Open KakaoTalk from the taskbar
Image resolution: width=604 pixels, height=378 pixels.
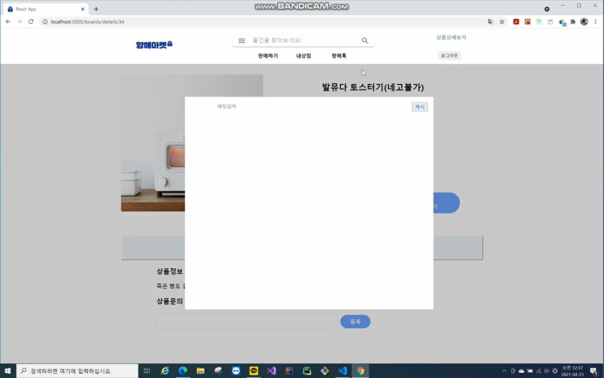click(254, 371)
